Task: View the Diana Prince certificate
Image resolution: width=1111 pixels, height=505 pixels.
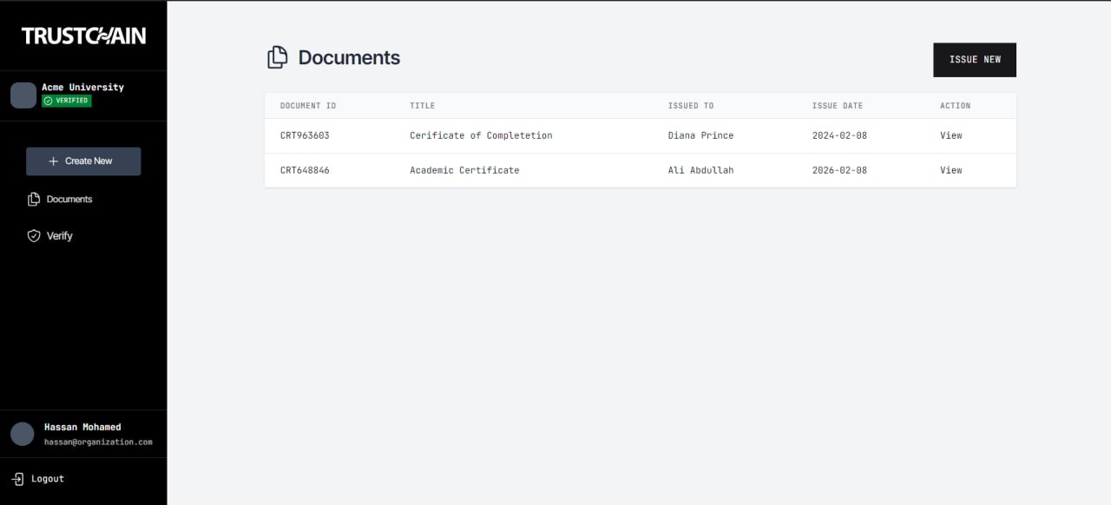Action: (x=951, y=135)
